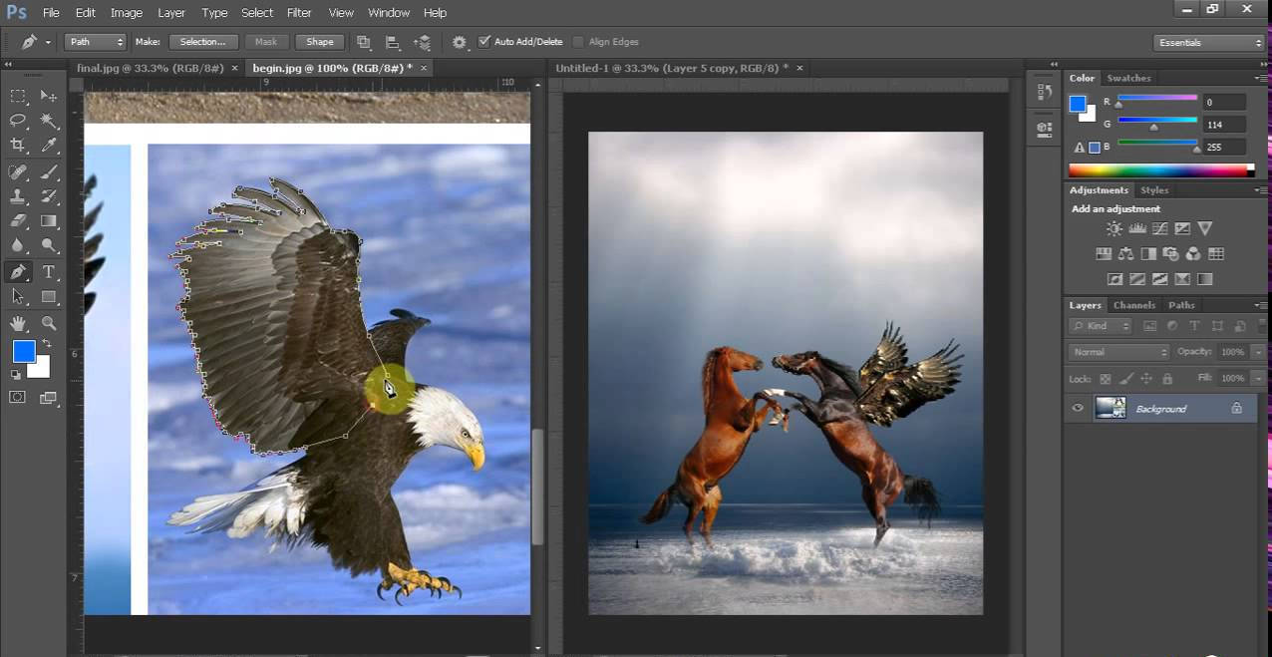Select the Eraser tool
Screen dimensions: 1272x657
pyautogui.click(x=16, y=220)
